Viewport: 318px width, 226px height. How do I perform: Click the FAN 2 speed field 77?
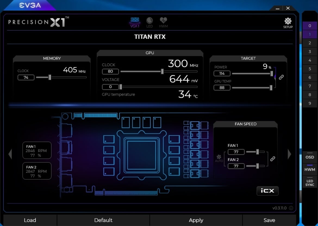pos(236,166)
